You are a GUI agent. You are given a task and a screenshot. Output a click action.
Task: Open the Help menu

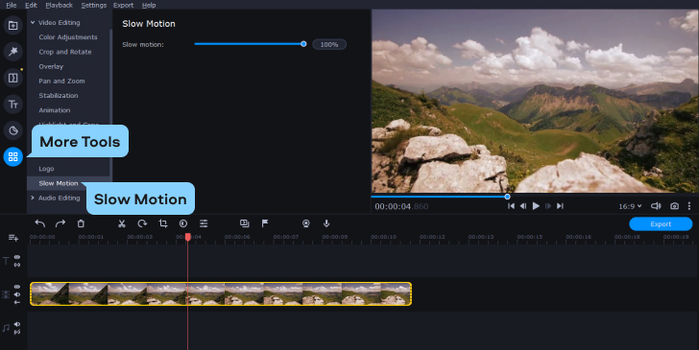(149, 5)
